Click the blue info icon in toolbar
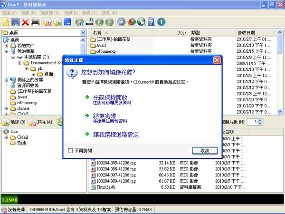This screenshot has width=285, height=214. (161, 22)
